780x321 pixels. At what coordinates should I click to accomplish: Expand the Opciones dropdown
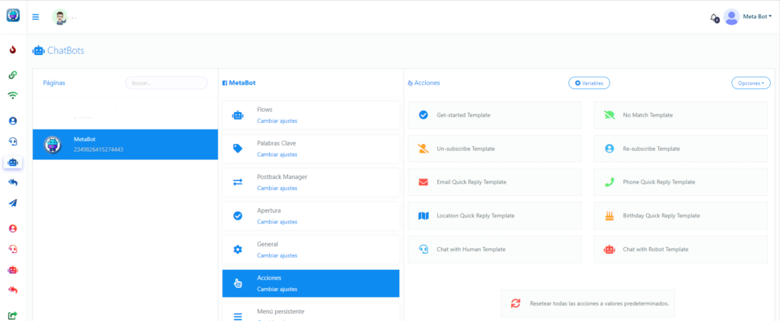[750, 83]
